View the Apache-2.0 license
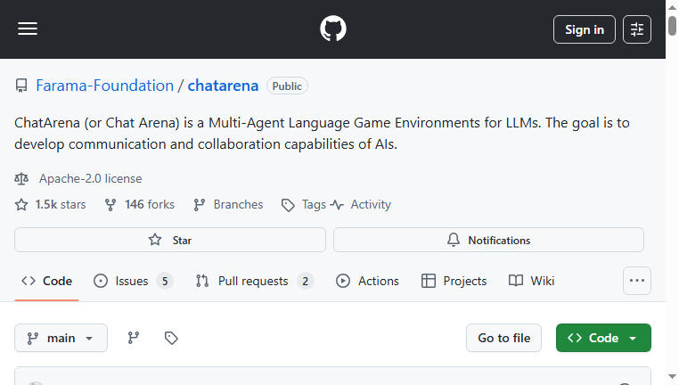The image size is (679, 385). 91,178
